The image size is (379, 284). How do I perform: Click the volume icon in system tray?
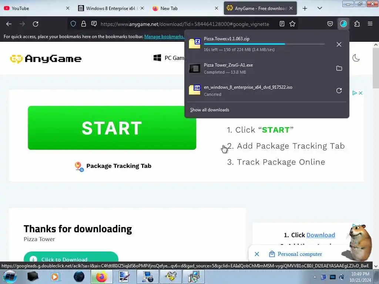[x=342, y=277]
